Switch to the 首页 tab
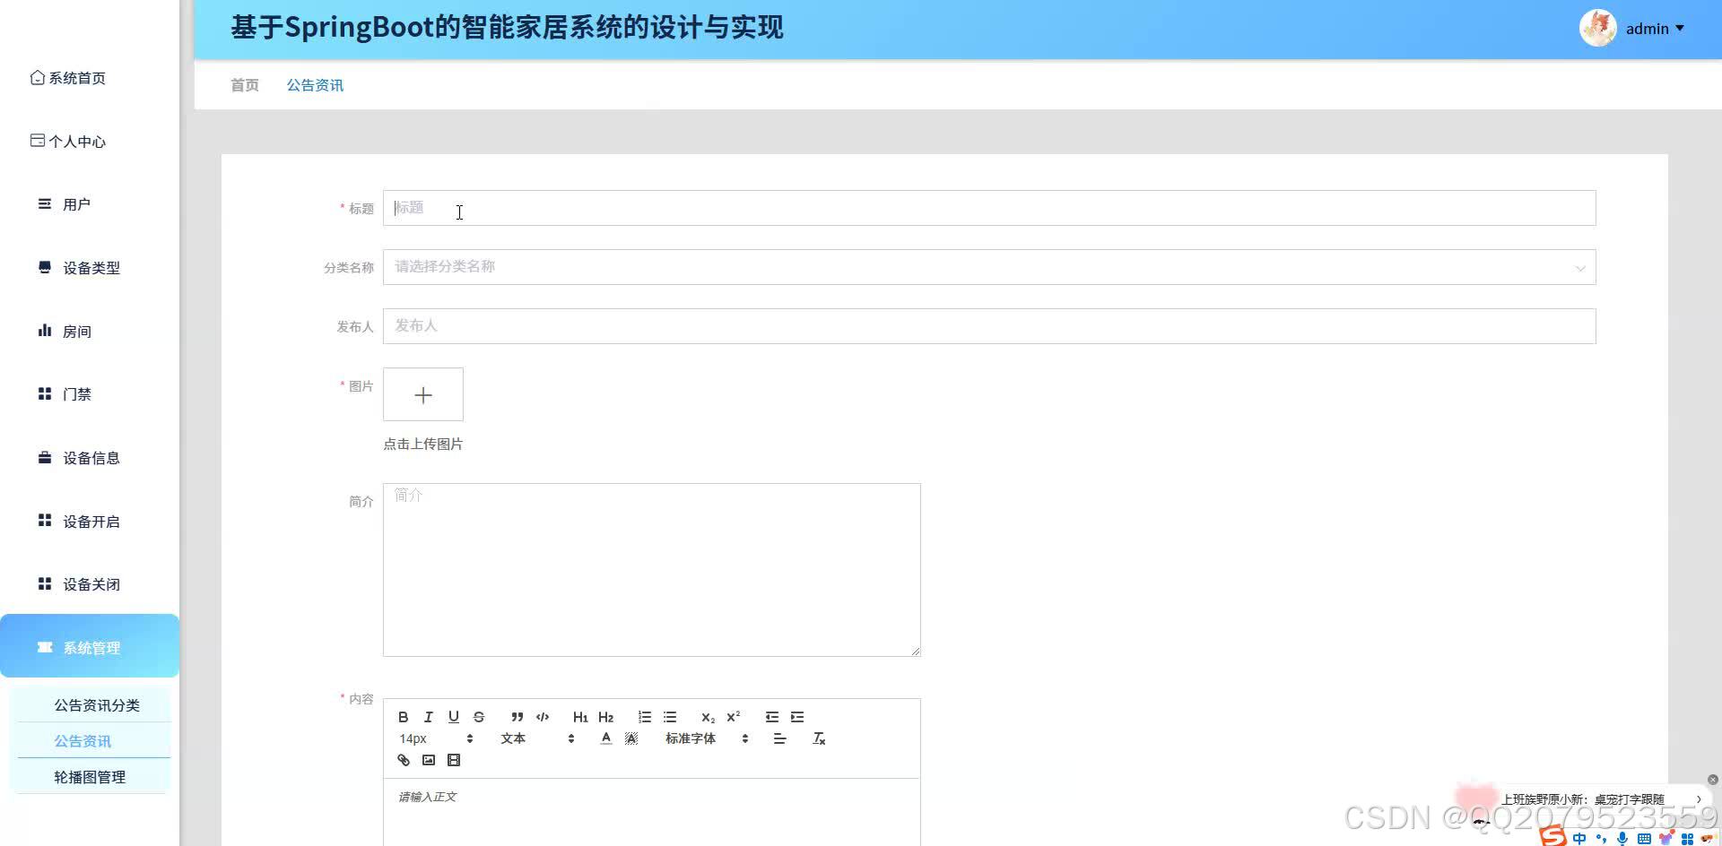Viewport: 1722px width, 846px height. coord(244,84)
